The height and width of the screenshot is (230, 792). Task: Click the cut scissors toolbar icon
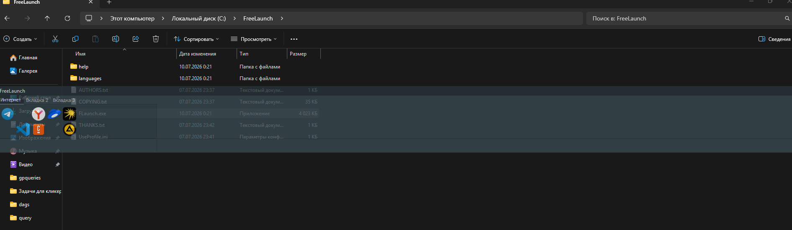(x=55, y=39)
